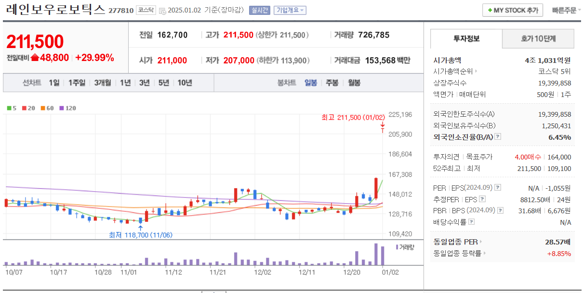Show the 일봉 daily candle chart
This screenshot has width=583, height=293.
click(311, 83)
